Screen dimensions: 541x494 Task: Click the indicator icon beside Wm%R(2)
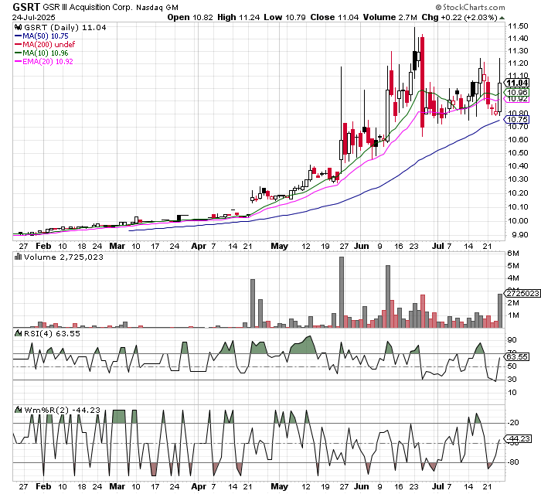18,410
